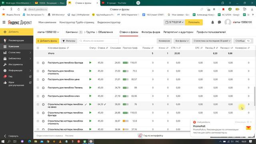Viewport: 256px width, 144px height.
Task: Toggle select-all checkbox in table header
Action: click(38, 48)
